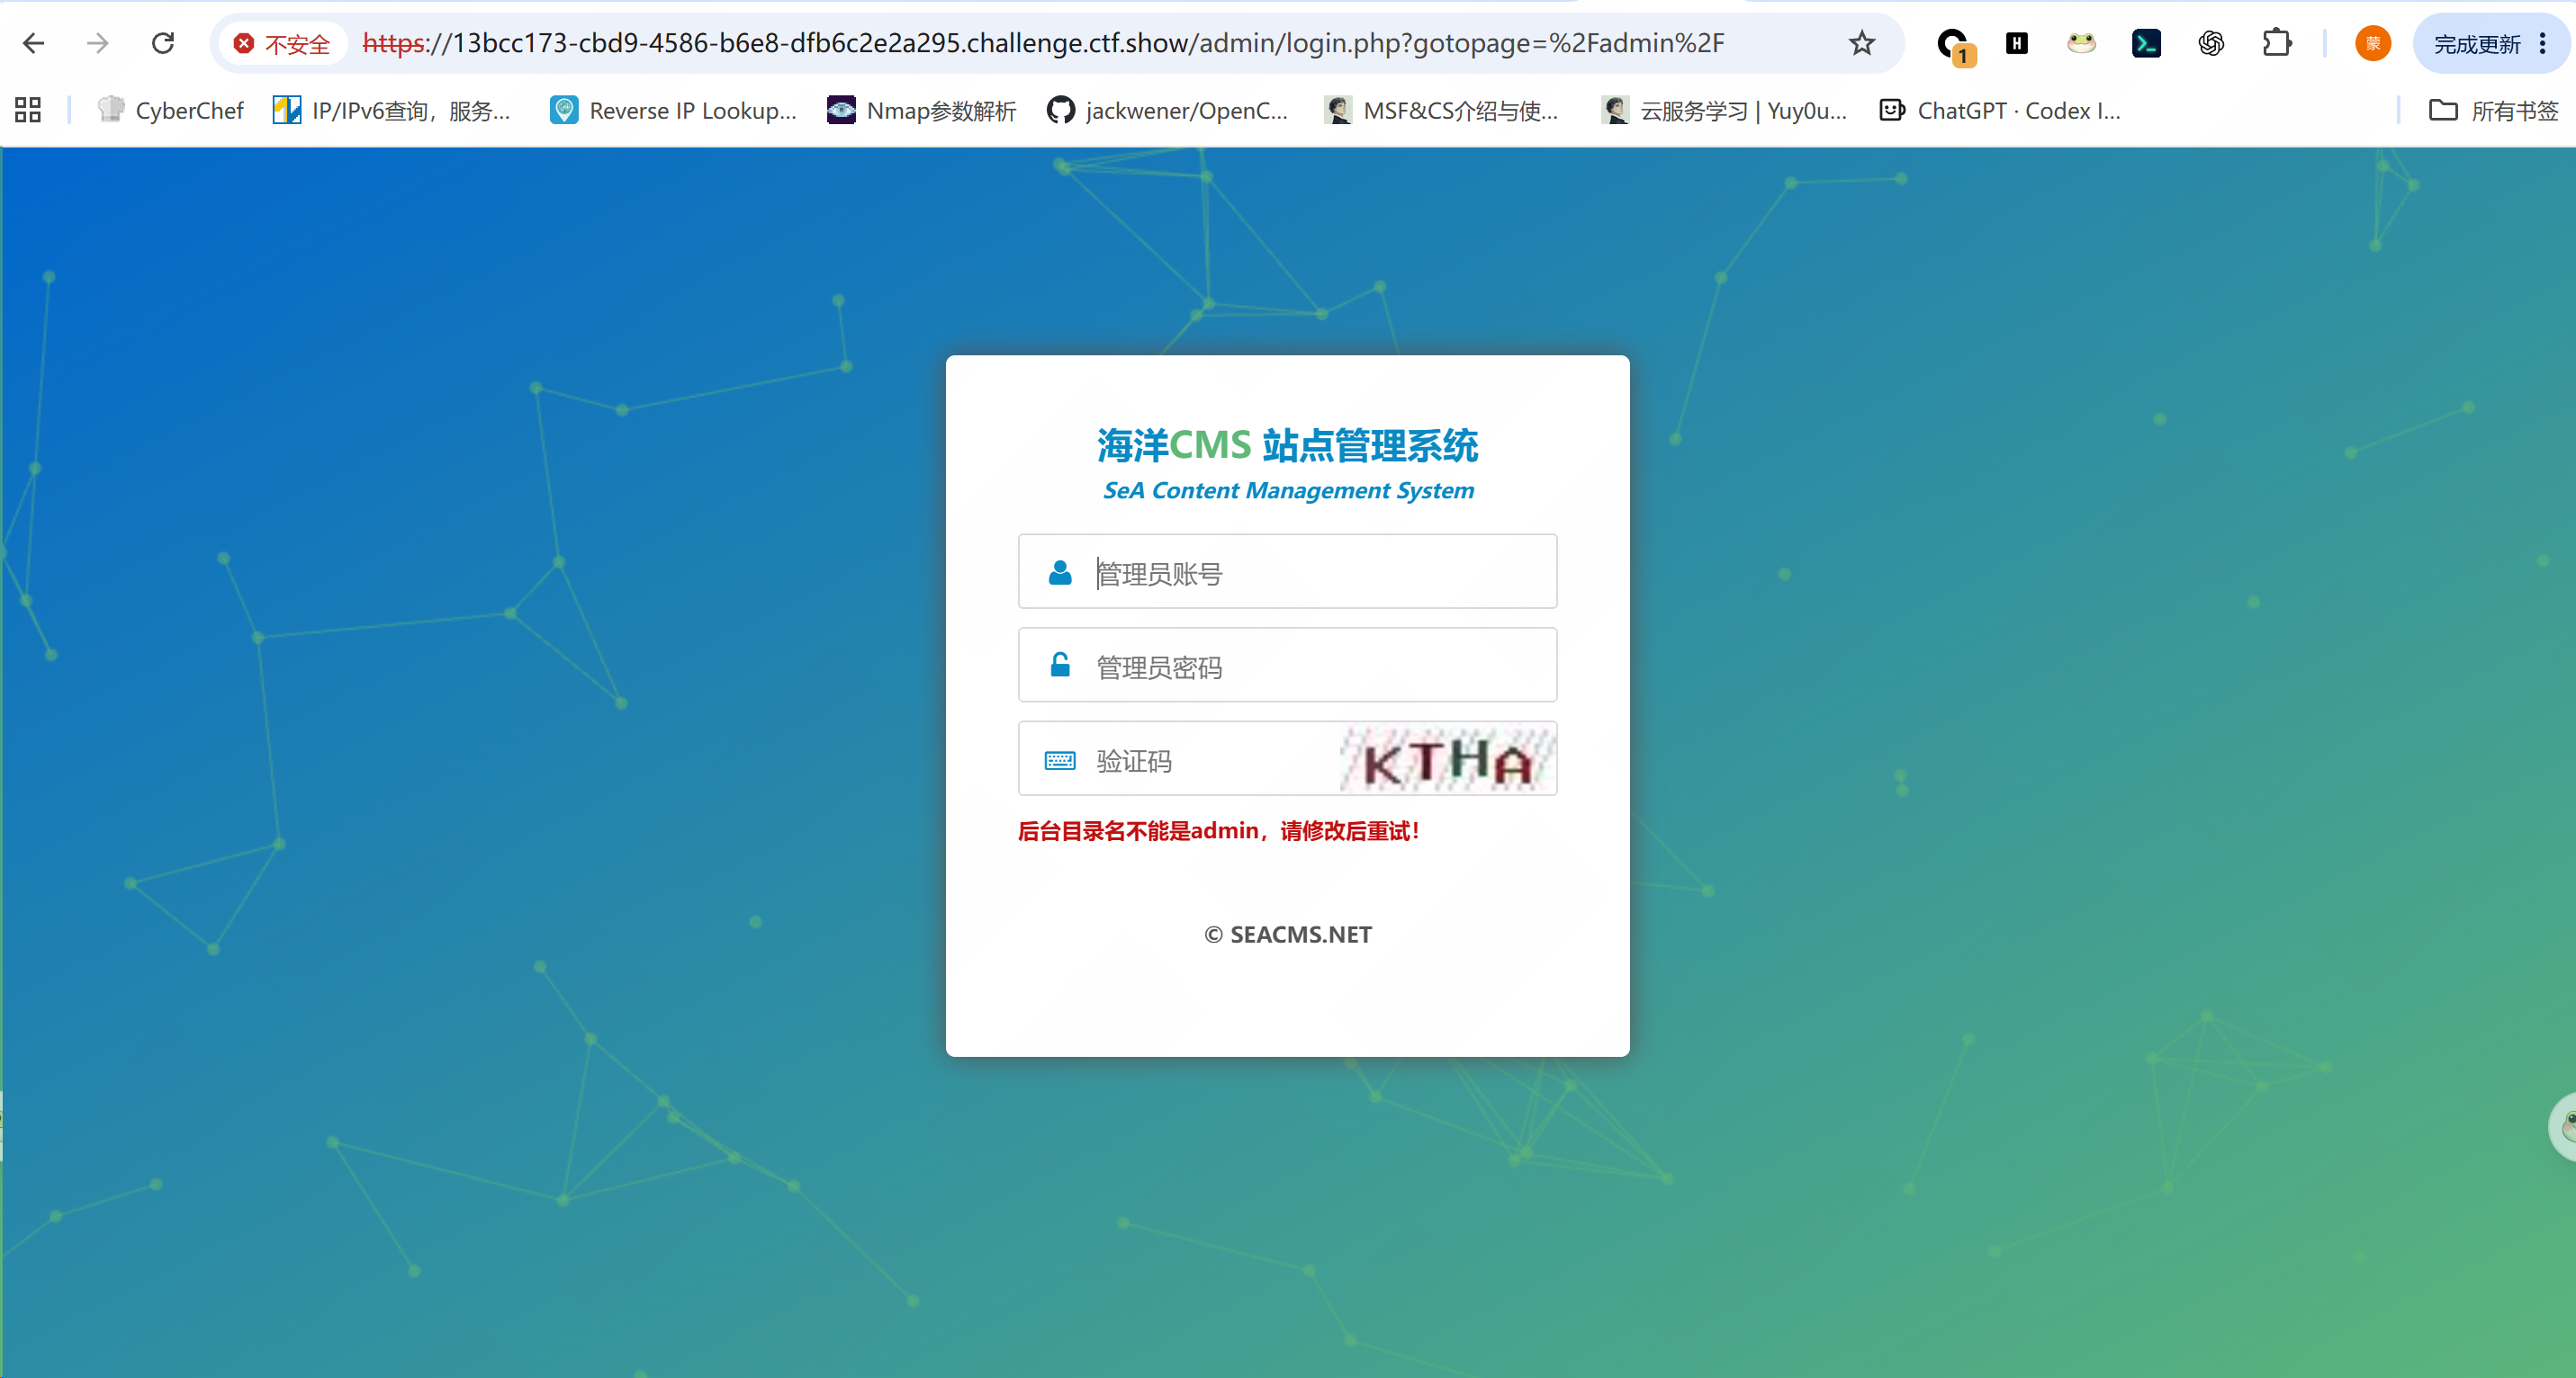Open the 云服务学习 | Yuy0u... bookmark
Screen dimensions: 2576x1378
click(x=1724, y=110)
